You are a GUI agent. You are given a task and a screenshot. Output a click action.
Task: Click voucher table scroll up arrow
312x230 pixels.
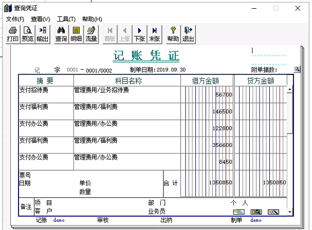coord(290,89)
